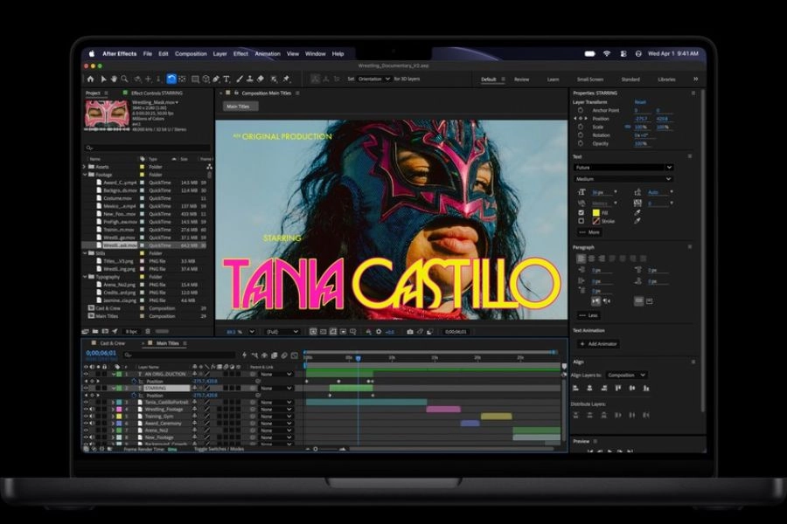Click the Home icon in the toolbar
787x524 pixels.
tap(90, 79)
